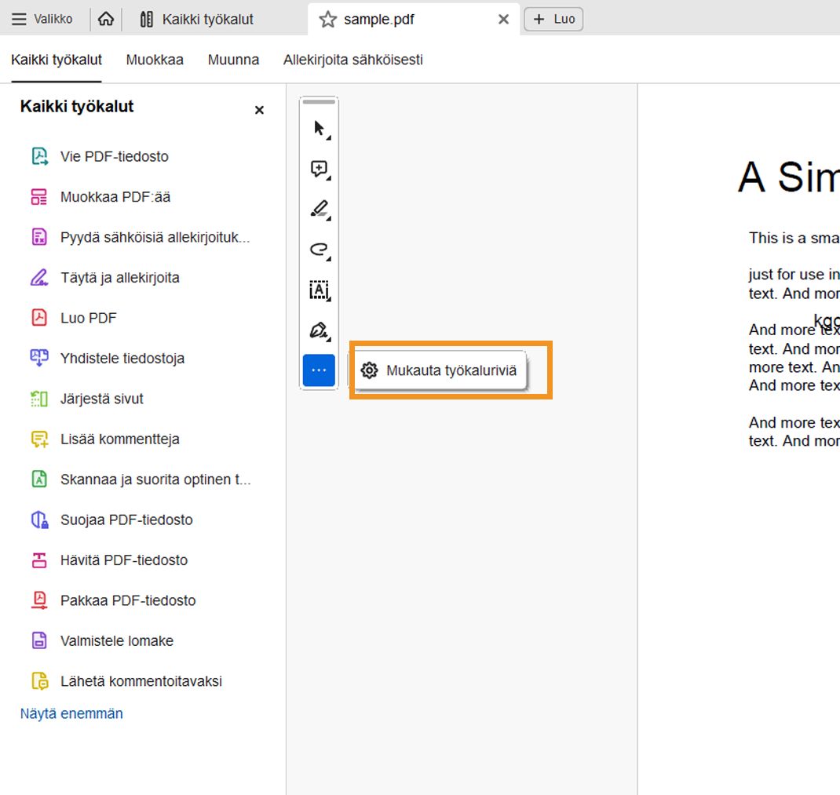The width and height of the screenshot is (840, 795).
Task: Pick the freehand draw loop tool
Action: (x=319, y=250)
